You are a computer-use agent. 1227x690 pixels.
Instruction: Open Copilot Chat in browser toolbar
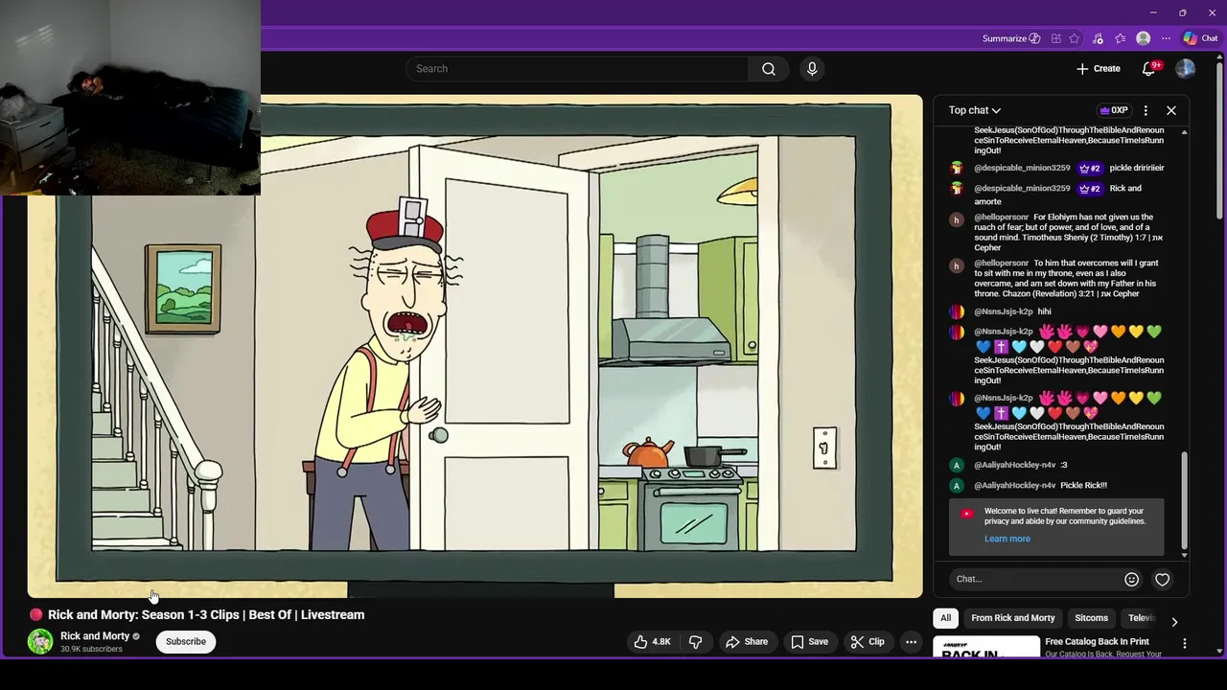[1200, 38]
